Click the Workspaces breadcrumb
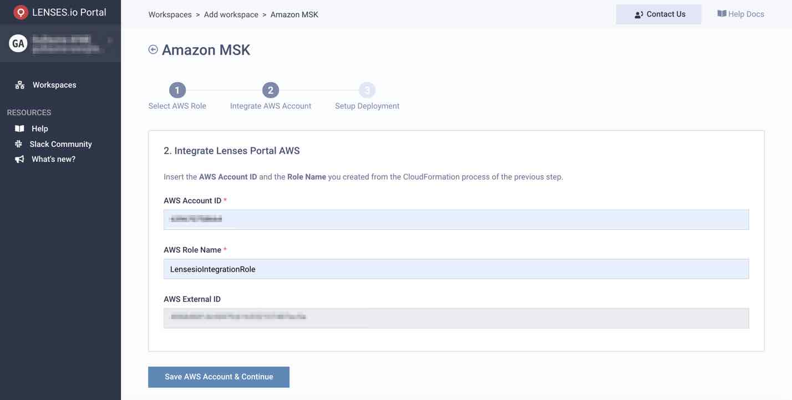The image size is (792, 400). tap(170, 14)
